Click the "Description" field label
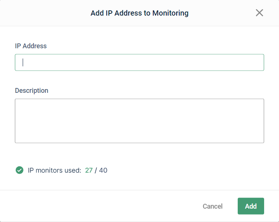The width and height of the screenshot is (279, 222). (x=32, y=91)
